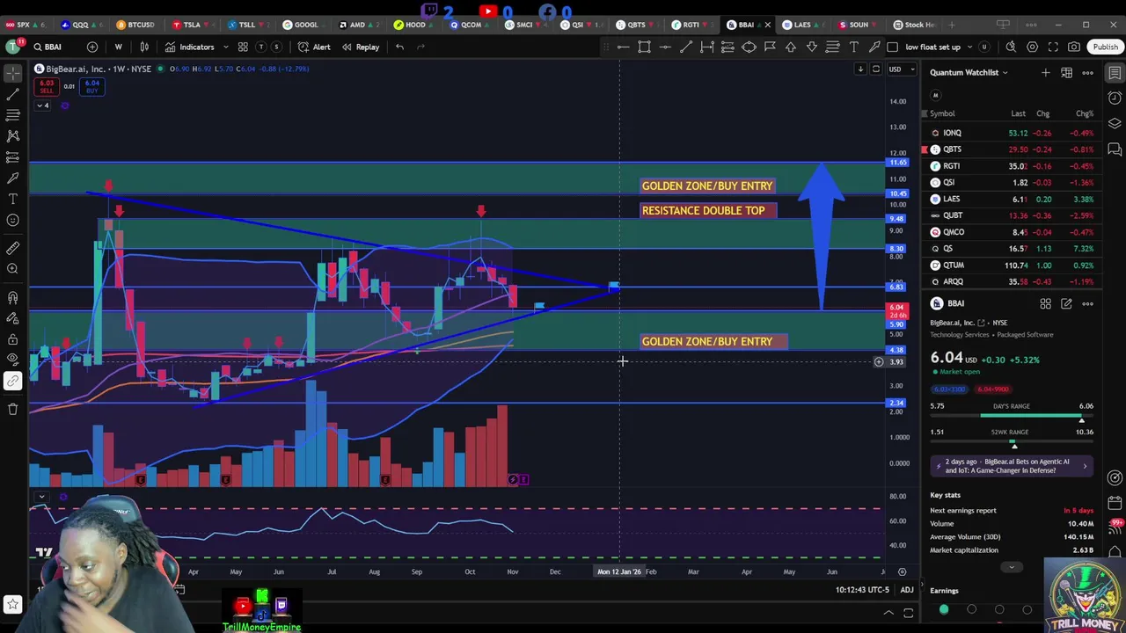This screenshot has height=633, width=1126.
Task: Switch to the GOOGL browser tab
Action: coord(300,25)
